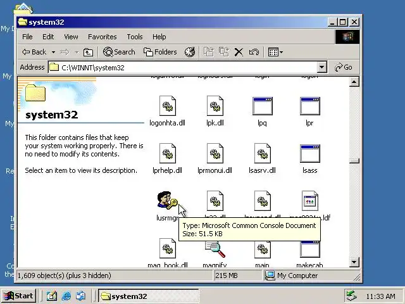Image resolution: width=405 pixels, height=304 pixels.
Task: Select the magnify program icon
Action: 215,250
